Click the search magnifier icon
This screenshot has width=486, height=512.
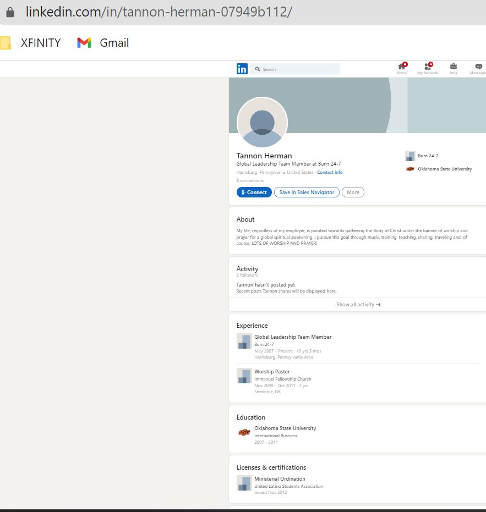(258, 69)
